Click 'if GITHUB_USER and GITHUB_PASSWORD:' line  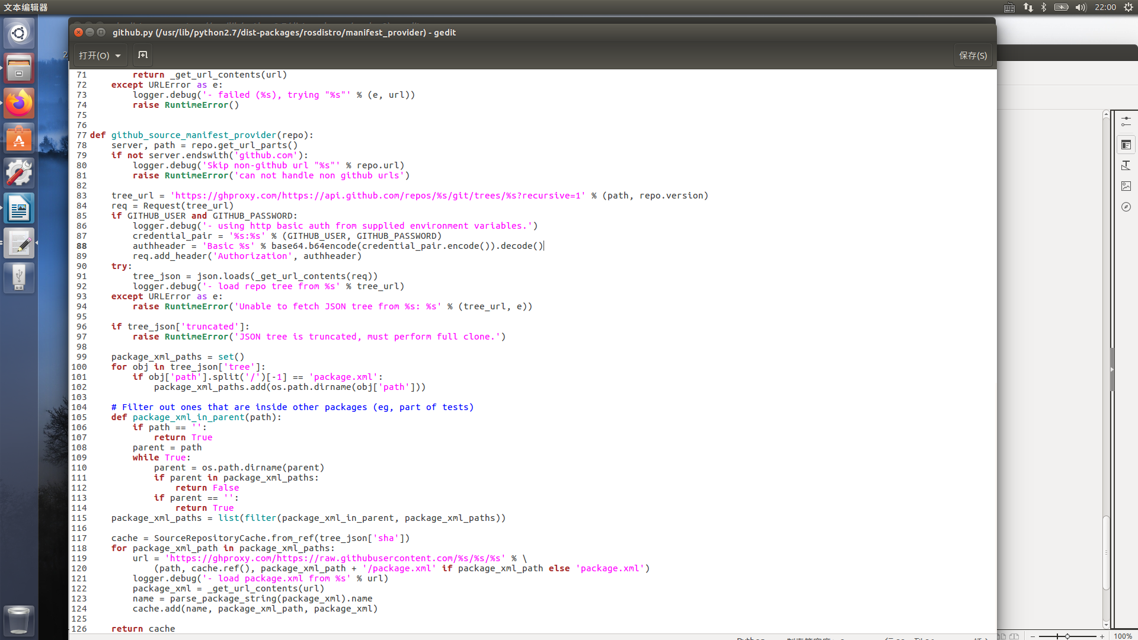tap(204, 216)
